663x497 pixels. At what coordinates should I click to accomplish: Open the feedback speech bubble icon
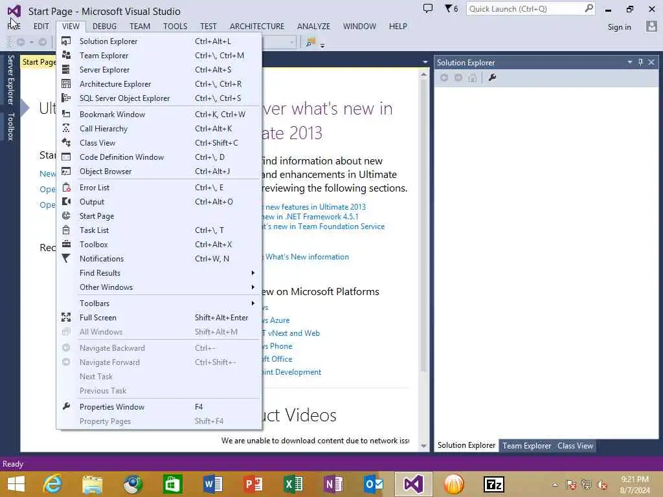coord(428,8)
